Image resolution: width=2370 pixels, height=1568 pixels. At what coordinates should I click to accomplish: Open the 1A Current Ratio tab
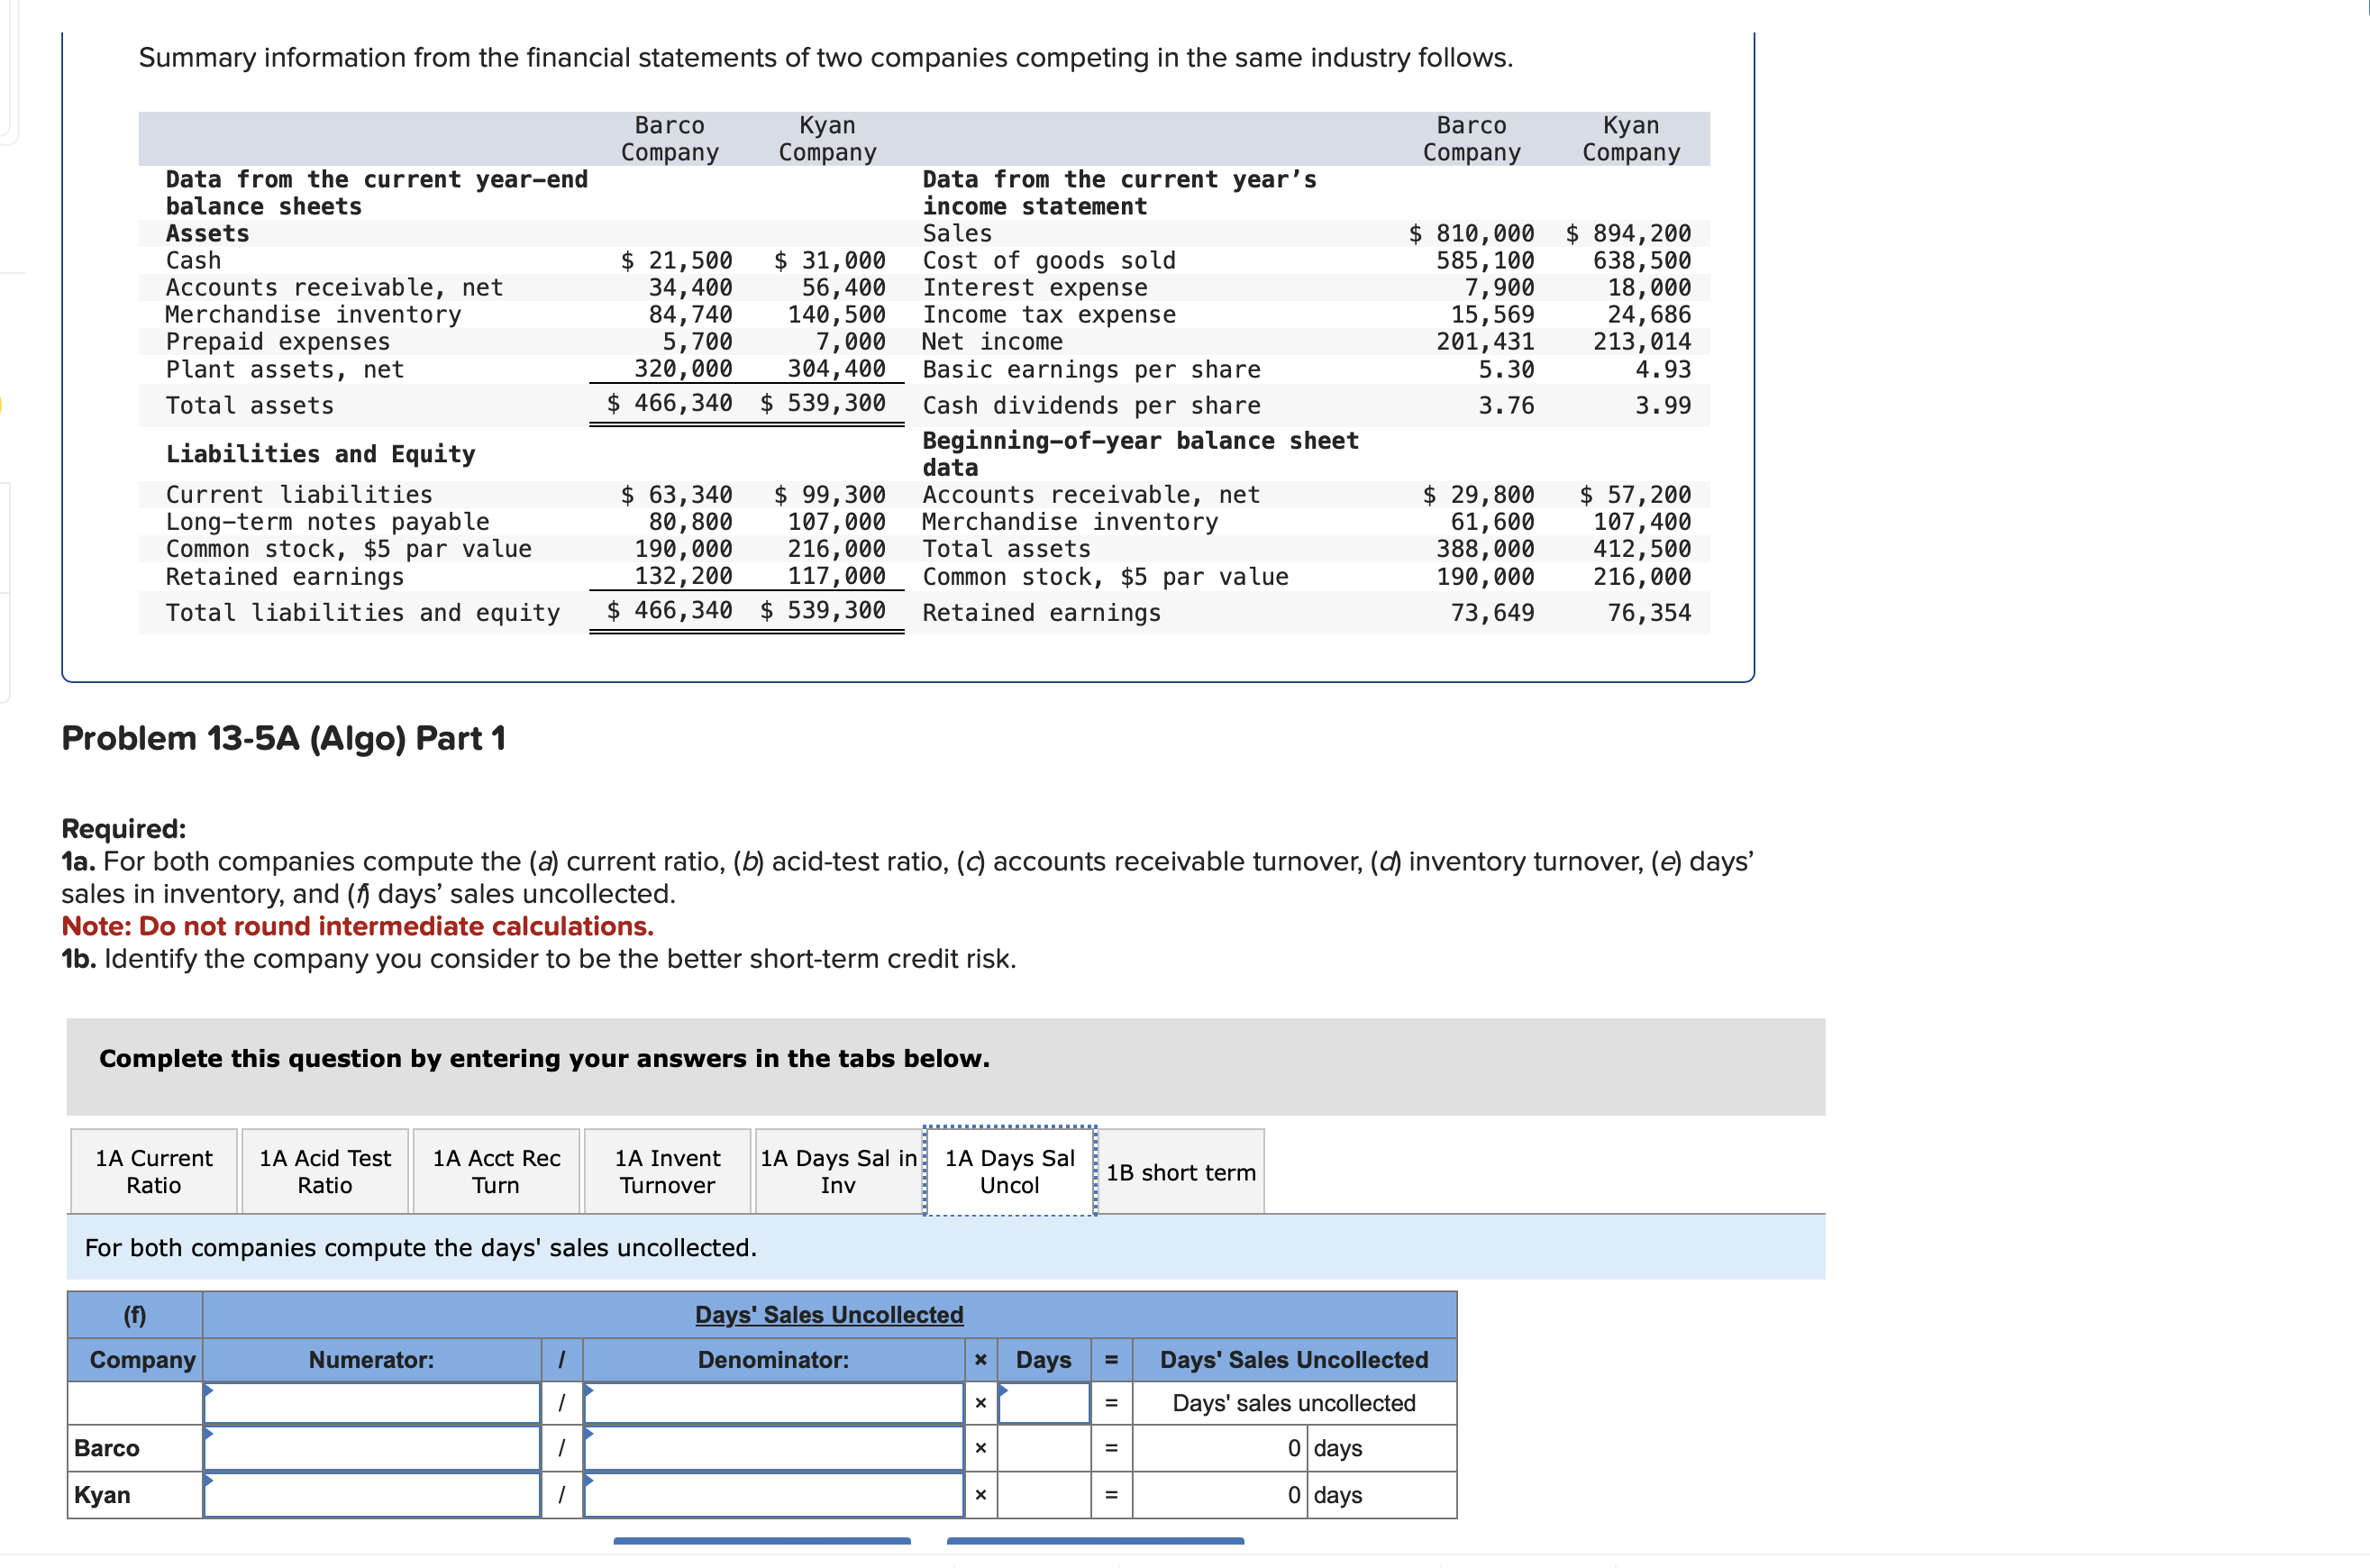(153, 1171)
